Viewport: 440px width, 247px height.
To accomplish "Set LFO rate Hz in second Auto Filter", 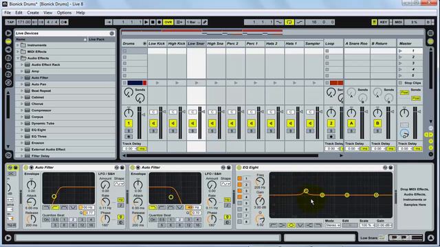I will (x=228, y=200).
